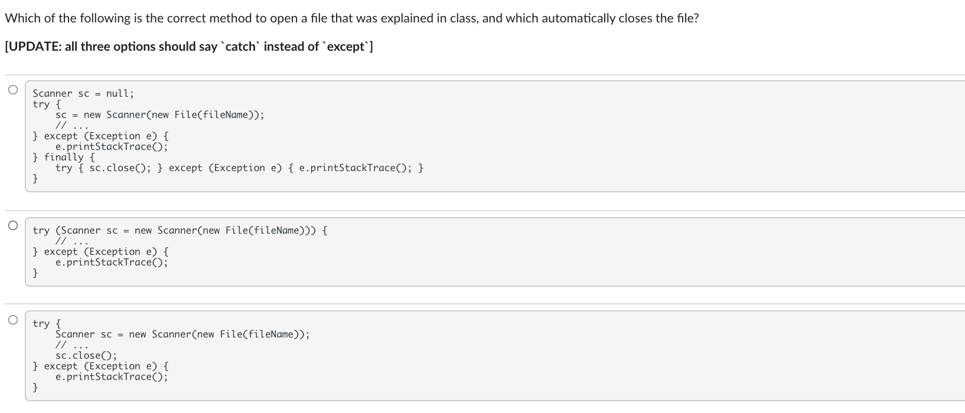Click the word `except` in the UPDATE note

(346, 47)
